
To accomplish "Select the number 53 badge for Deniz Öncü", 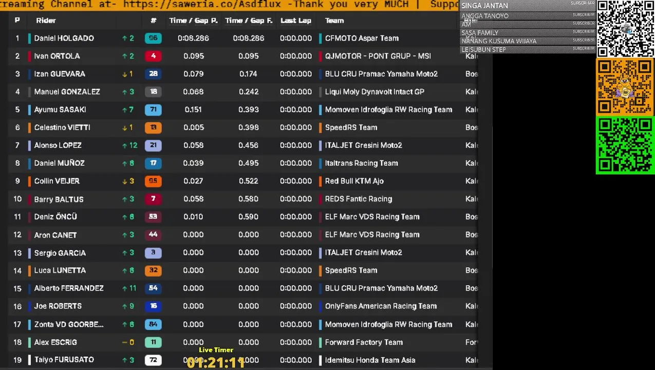I will tap(153, 217).
